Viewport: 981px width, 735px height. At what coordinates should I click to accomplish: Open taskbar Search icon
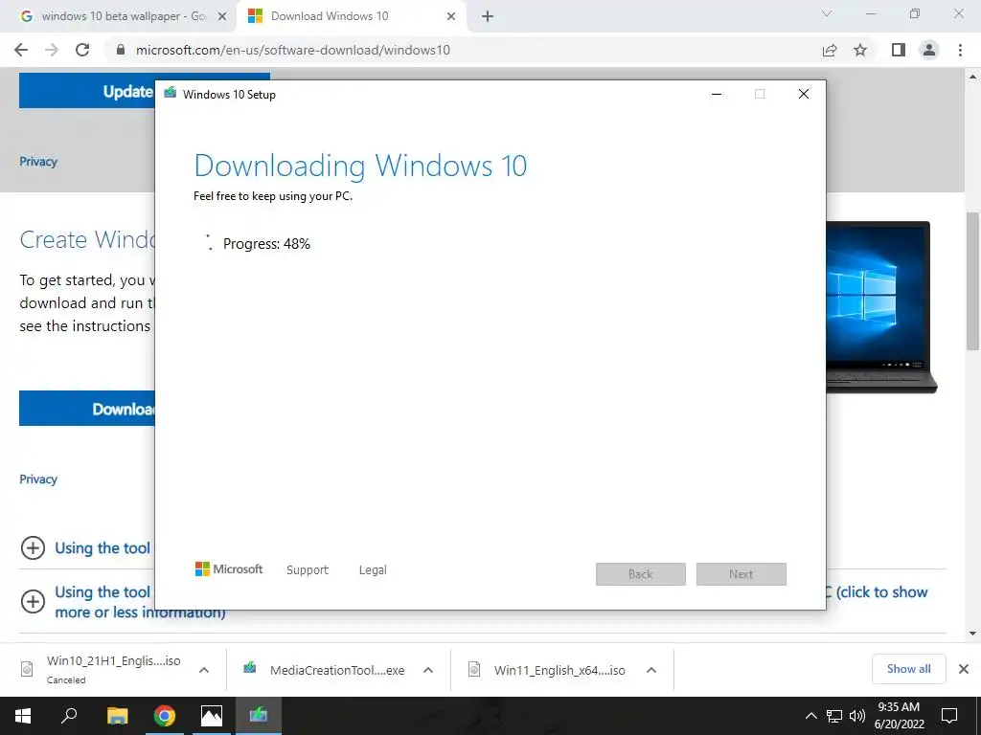click(69, 716)
